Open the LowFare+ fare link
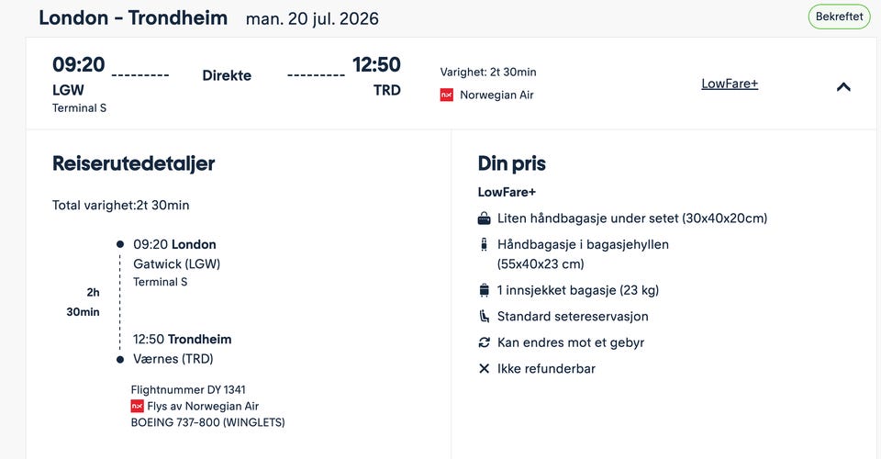This screenshot has width=881, height=459. [x=730, y=84]
